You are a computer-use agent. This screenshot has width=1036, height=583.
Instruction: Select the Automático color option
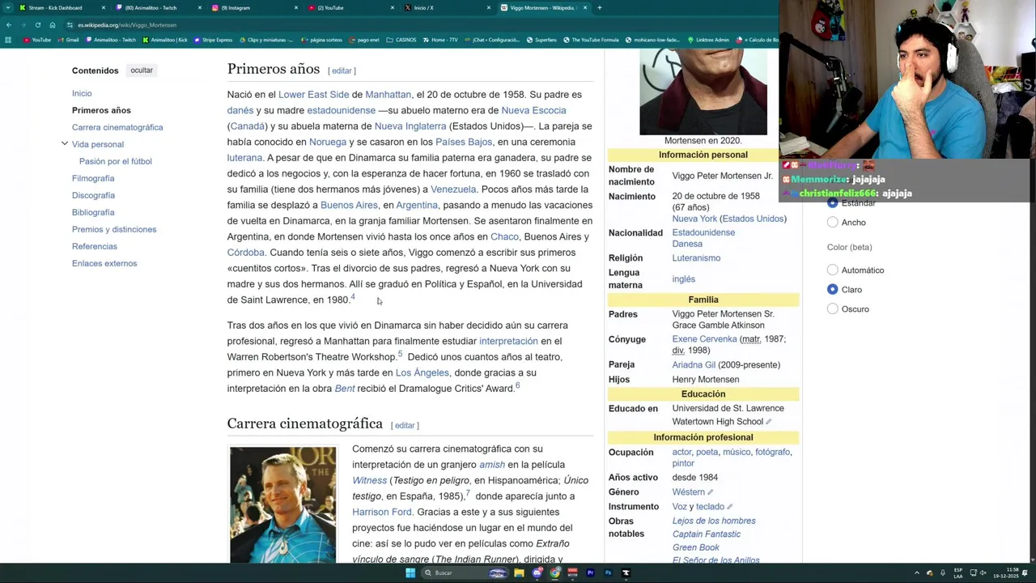click(x=833, y=270)
